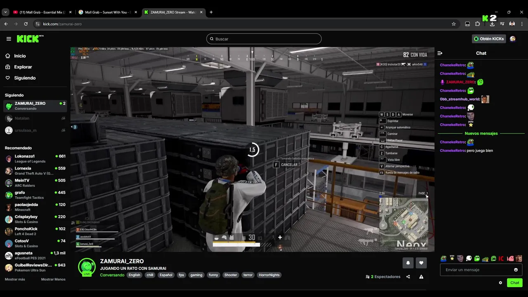This screenshot has width=528, height=297.
Task: Open new browser tab with plus button
Action: point(211,12)
